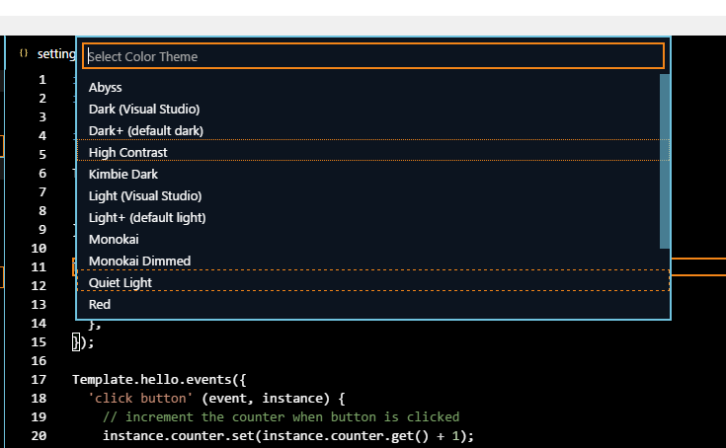This screenshot has height=448, width=726.
Task: Apply the High Contrast theme
Action: tap(128, 153)
